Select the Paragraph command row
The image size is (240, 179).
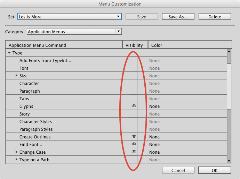[116, 91]
